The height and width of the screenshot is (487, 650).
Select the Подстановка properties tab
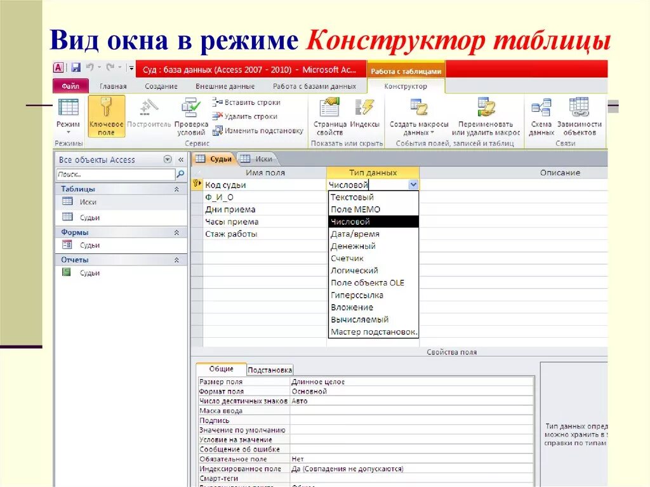pos(270,370)
